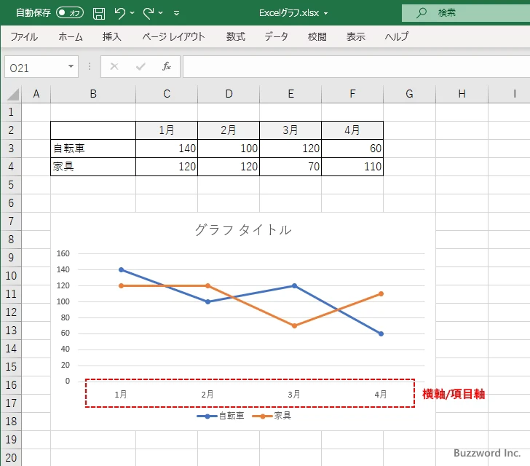
Task: Select row 3 header
Action: (x=11, y=148)
